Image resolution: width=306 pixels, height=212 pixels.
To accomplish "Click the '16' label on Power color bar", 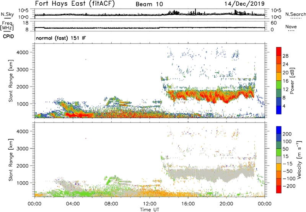I will [285, 81].
